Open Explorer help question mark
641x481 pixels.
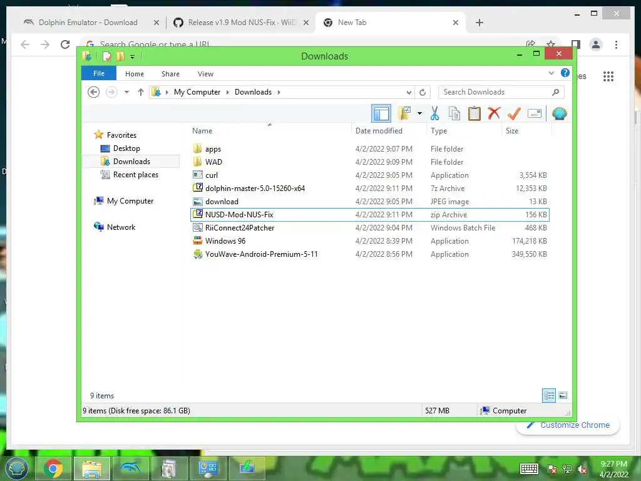tap(565, 73)
